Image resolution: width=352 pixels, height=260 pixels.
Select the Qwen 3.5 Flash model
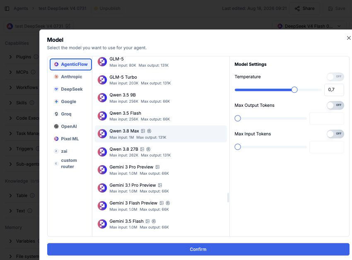pyautogui.click(x=161, y=116)
